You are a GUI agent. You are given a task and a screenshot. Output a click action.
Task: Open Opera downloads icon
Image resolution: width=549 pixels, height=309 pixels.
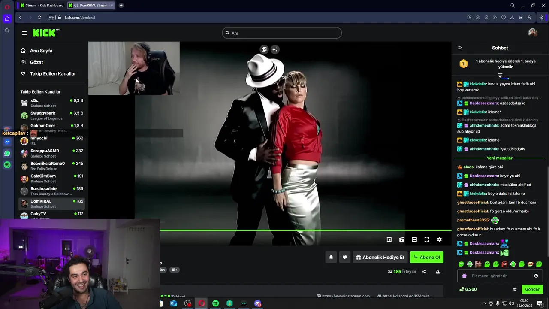[x=512, y=18]
